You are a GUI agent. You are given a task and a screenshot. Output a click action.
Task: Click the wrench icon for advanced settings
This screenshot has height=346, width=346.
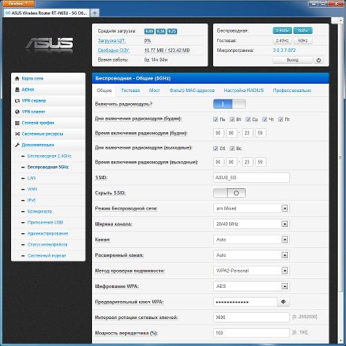(17, 145)
